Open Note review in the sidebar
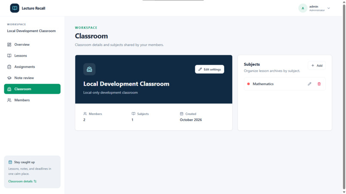 pyautogui.click(x=32, y=78)
